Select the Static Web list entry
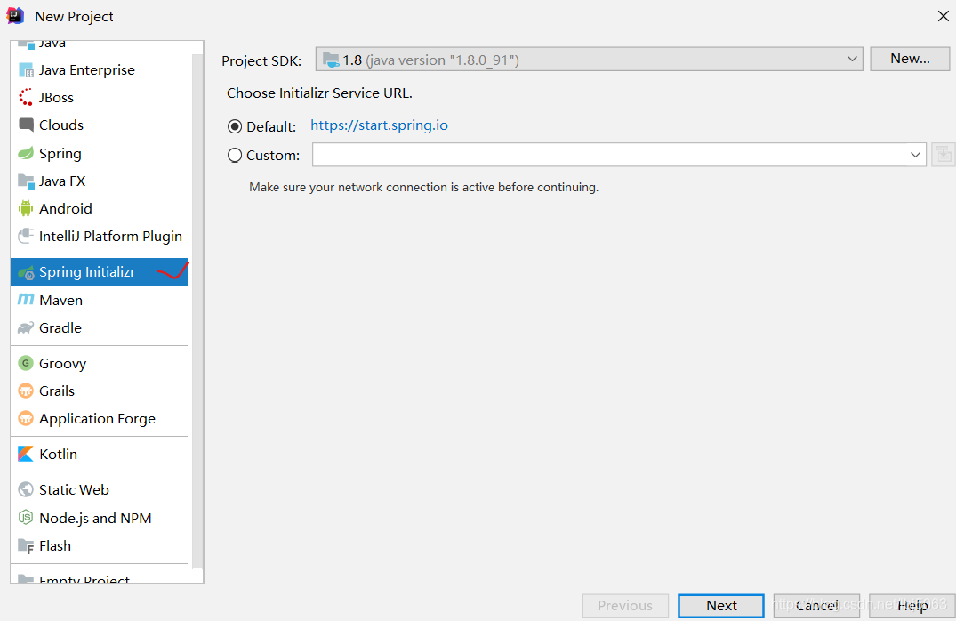Image resolution: width=956 pixels, height=621 pixels. (99, 490)
